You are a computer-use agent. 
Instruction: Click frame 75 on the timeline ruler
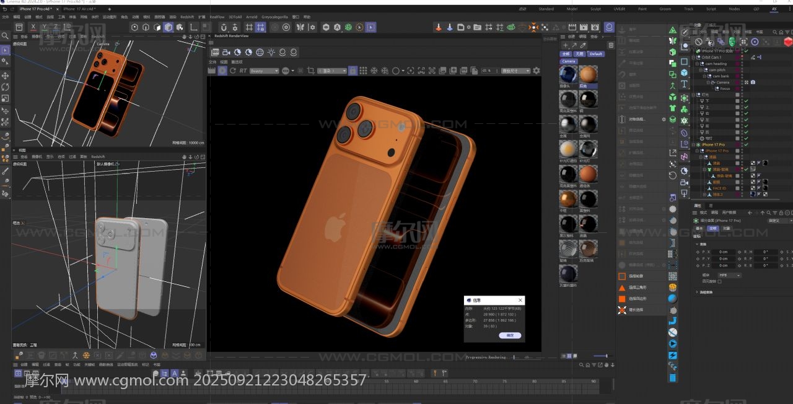(x=504, y=381)
